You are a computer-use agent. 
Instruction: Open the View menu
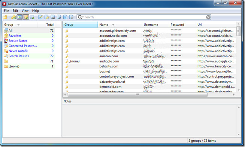pos(25,10)
